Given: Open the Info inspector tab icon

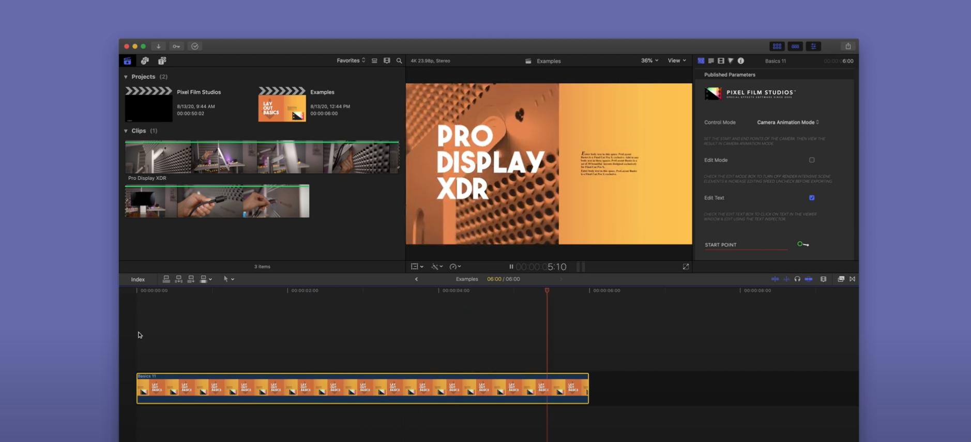Looking at the screenshot, I should [741, 61].
